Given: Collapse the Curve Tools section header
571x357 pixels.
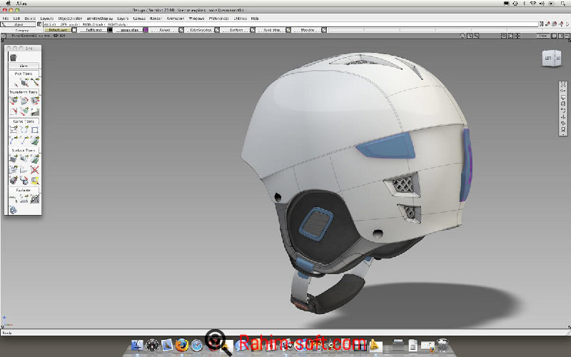Looking at the screenshot, I should tap(23, 121).
